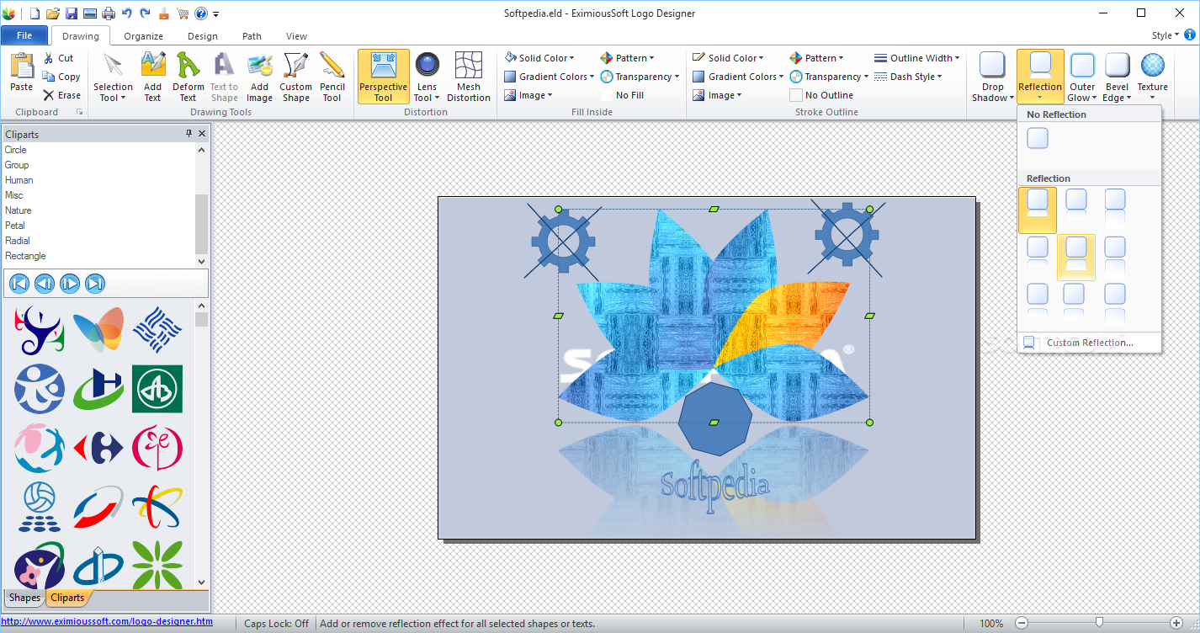Pick the Pencil Tool

[332, 77]
